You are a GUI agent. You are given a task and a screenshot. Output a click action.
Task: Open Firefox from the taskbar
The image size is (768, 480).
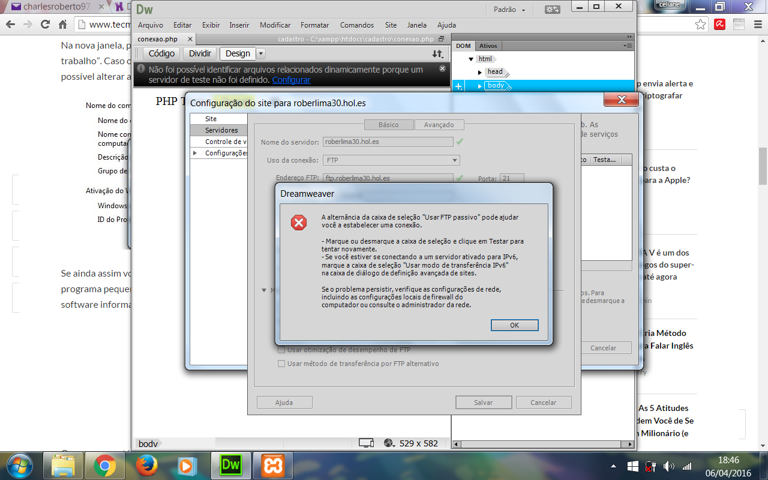(146, 466)
